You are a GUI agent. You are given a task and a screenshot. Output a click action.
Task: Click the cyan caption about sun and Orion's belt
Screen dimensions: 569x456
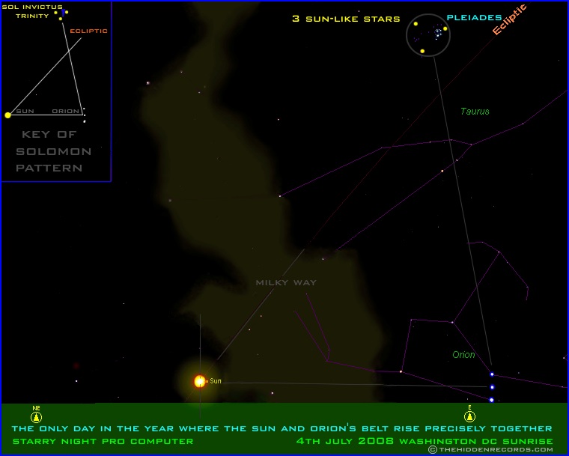(282, 428)
